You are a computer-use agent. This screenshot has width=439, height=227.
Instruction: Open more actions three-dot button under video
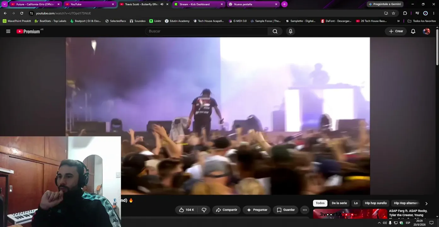coord(305,210)
